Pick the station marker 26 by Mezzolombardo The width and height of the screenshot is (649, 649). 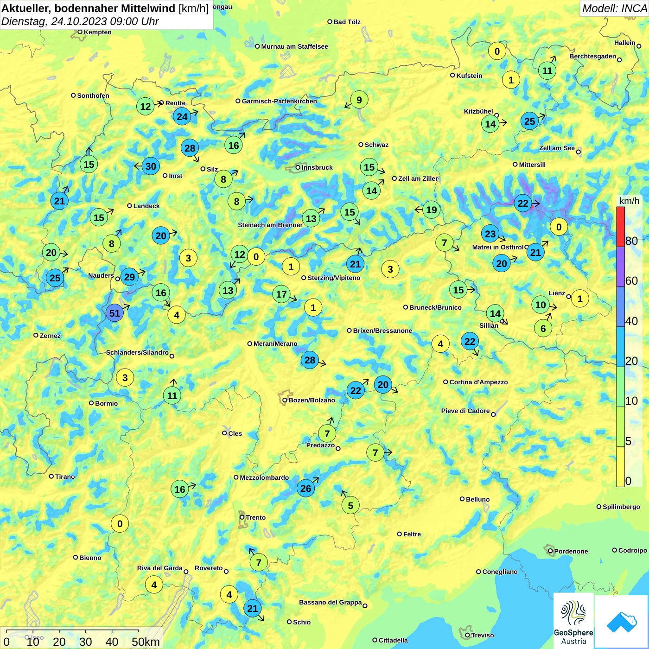pos(305,488)
